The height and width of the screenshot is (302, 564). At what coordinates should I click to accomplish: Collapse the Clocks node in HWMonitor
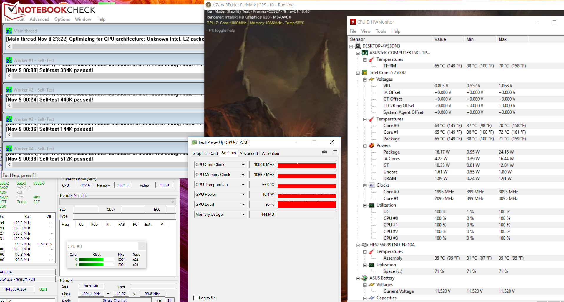365,185
